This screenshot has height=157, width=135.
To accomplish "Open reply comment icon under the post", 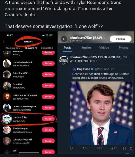I will point(71,148).
